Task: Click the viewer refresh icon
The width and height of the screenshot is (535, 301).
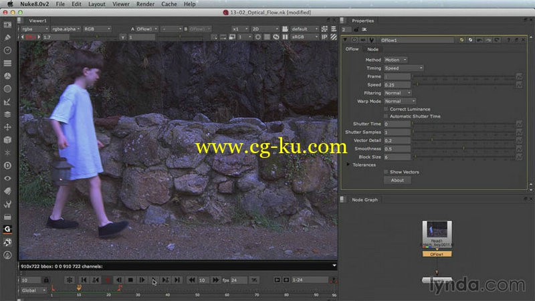Action: (276, 37)
